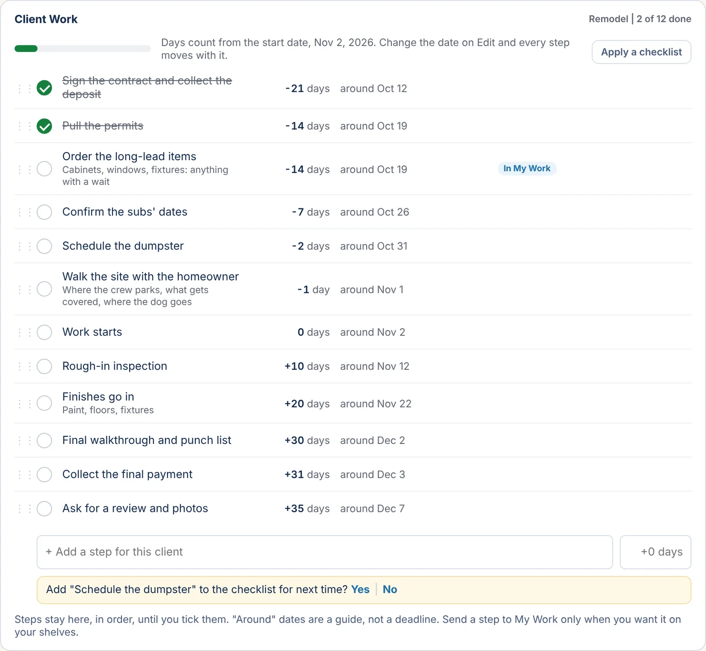Click Yes to add dumpster step to checklist
Image resolution: width=706 pixels, height=651 pixels.
pos(360,590)
